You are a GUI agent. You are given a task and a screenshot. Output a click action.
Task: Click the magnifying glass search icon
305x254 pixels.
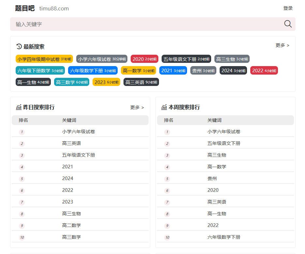[288, 24]
